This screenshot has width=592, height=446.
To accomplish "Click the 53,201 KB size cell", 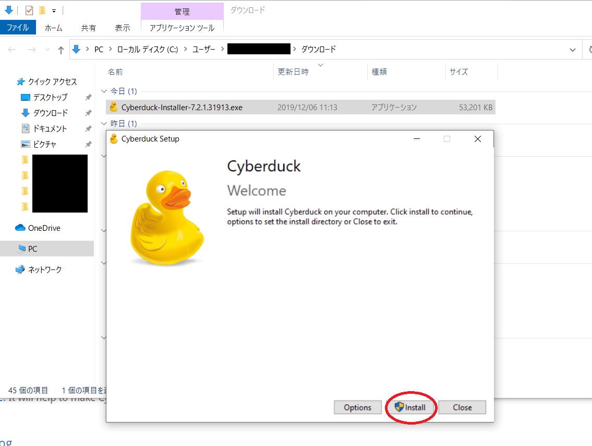I will pos(476,108).
